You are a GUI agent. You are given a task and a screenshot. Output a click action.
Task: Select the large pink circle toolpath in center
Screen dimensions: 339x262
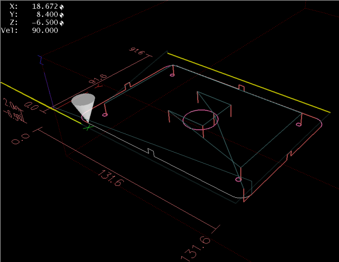click(x=200, y=119)
